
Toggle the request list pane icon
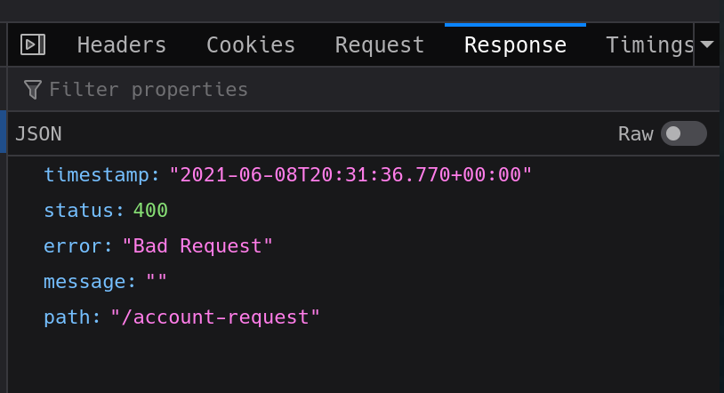pyautogui.click(x=33, y=44)
